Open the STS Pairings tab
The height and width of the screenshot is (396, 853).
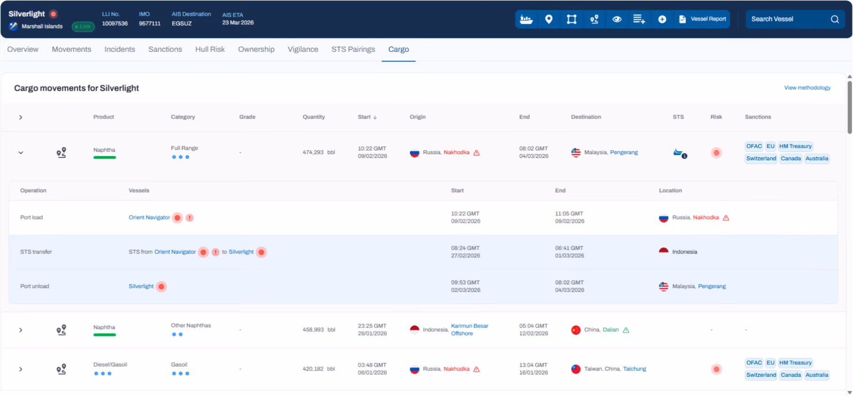(353, 49)
